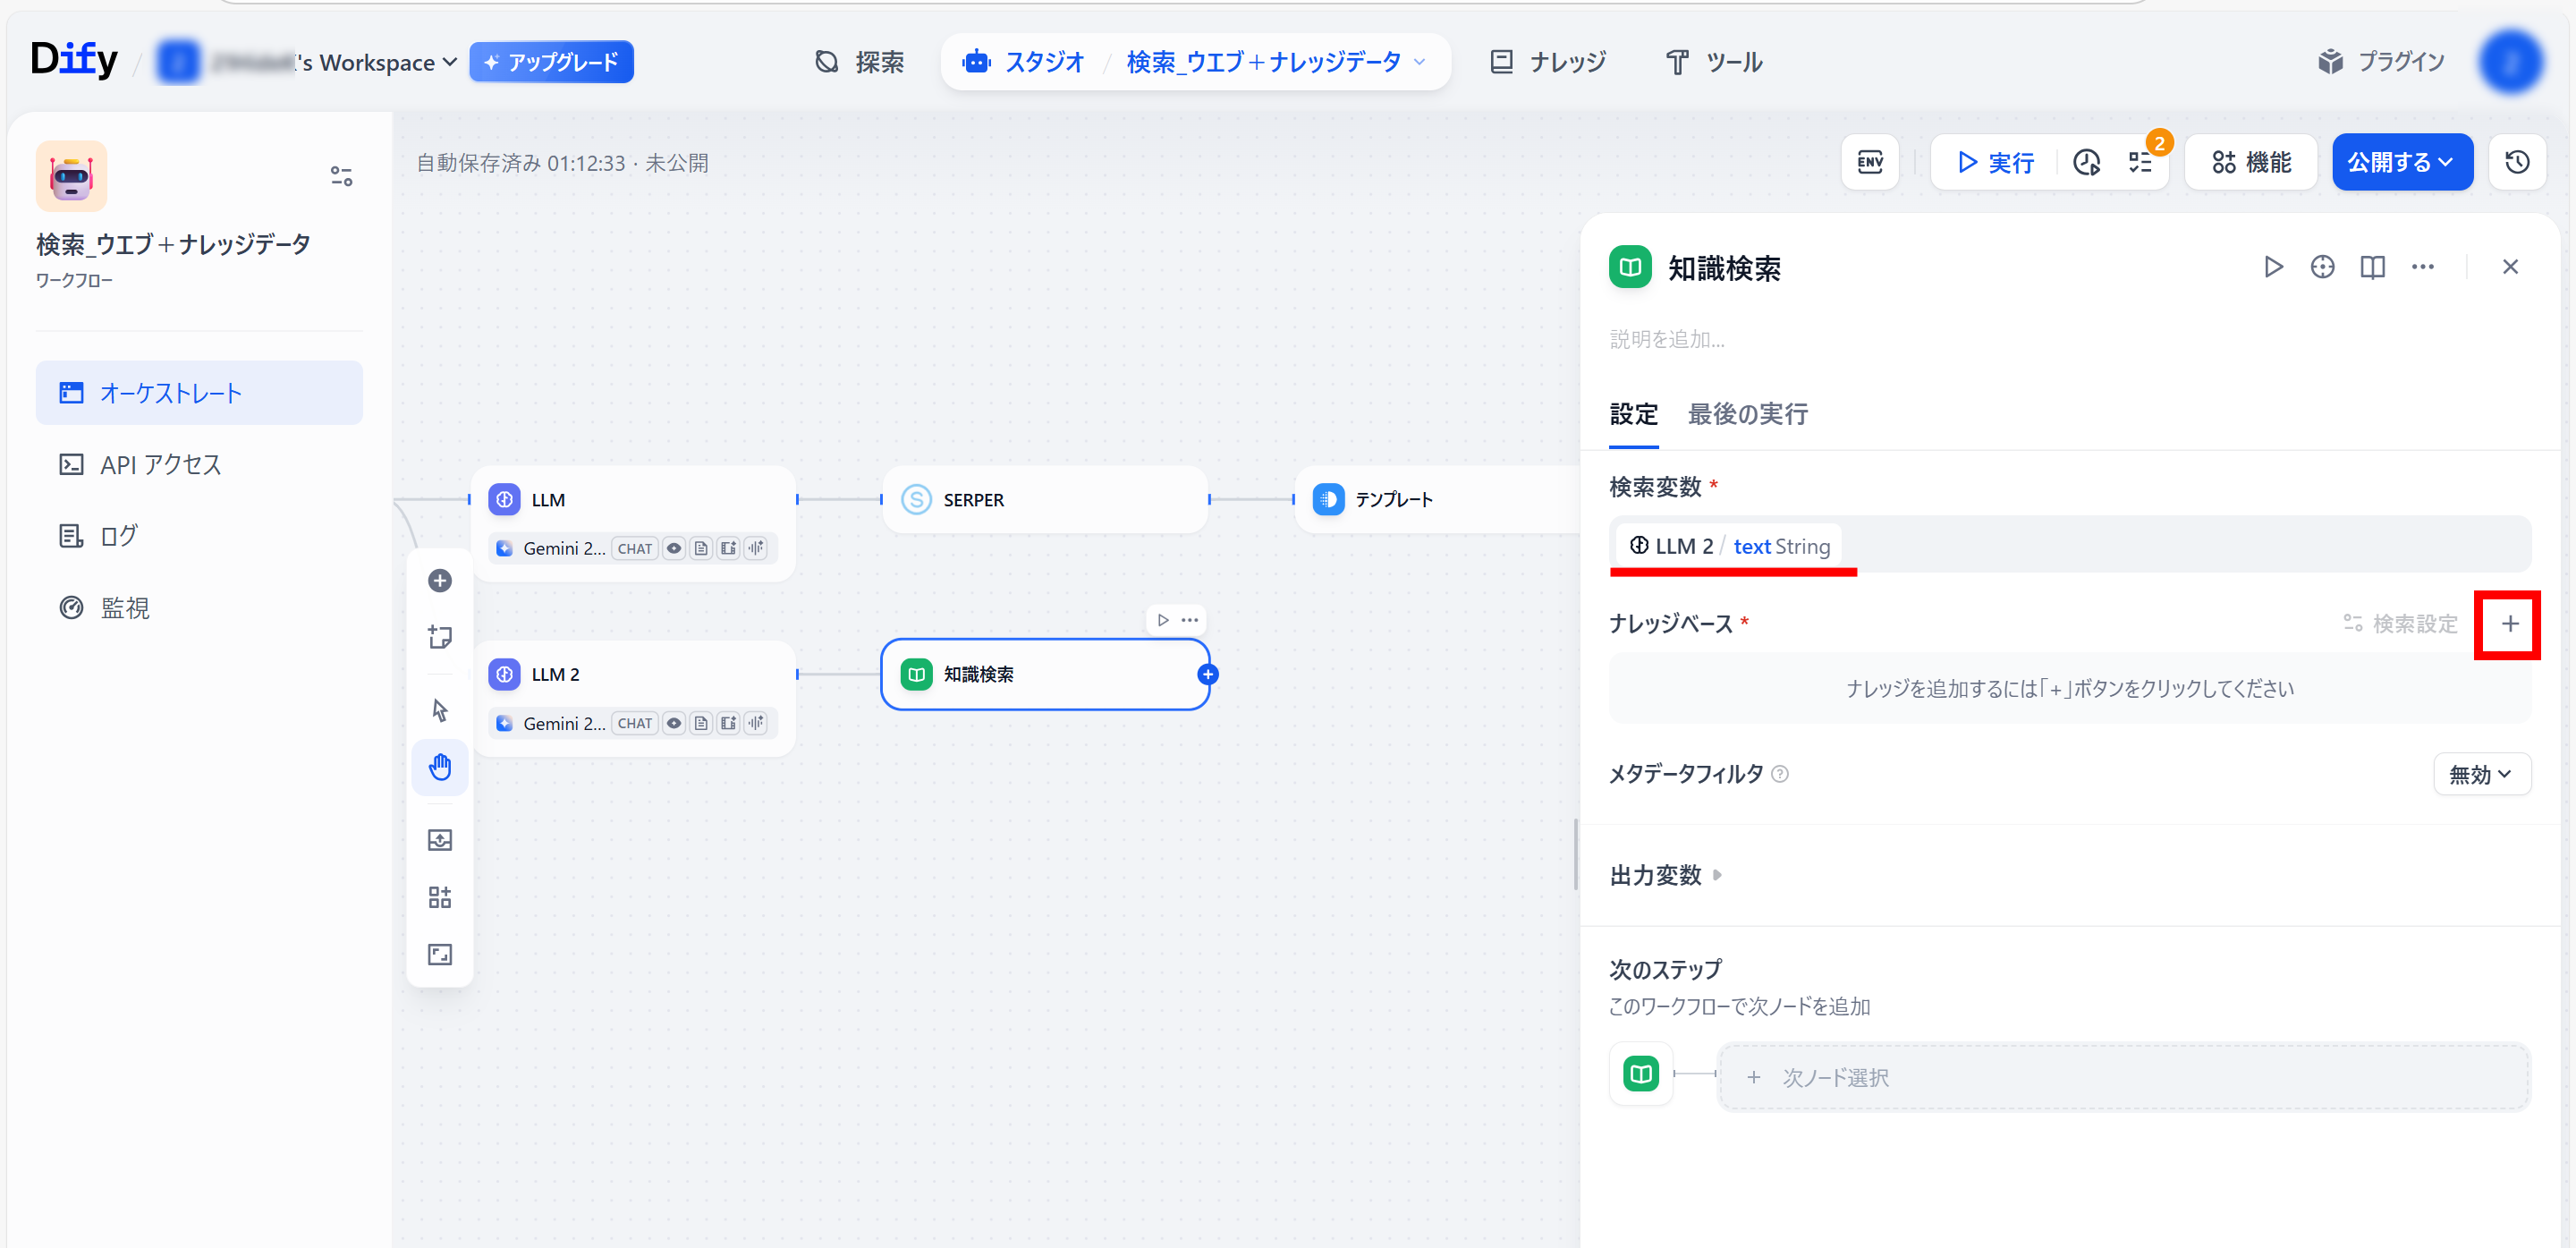Open API アクセス in sidebar

coord(160,465)
